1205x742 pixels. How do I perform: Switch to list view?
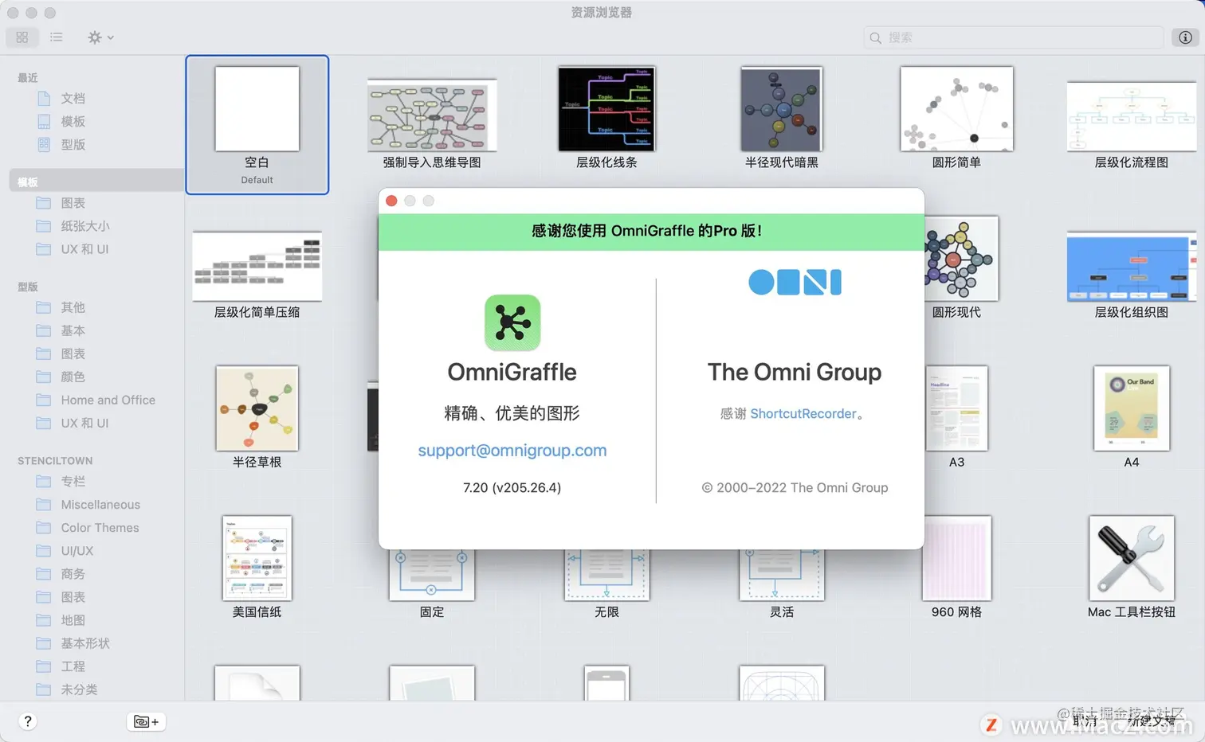coord(56,37)
